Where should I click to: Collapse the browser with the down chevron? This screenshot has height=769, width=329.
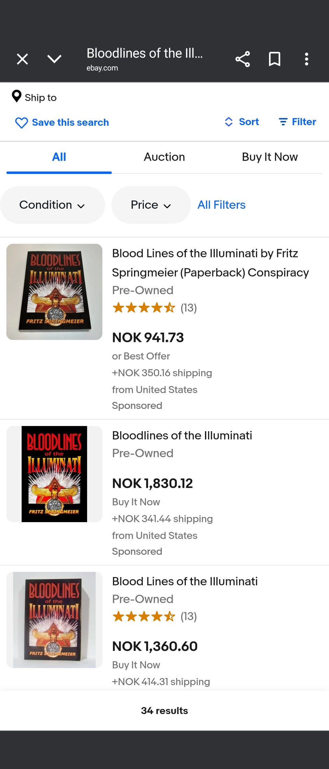click(54, 59)
